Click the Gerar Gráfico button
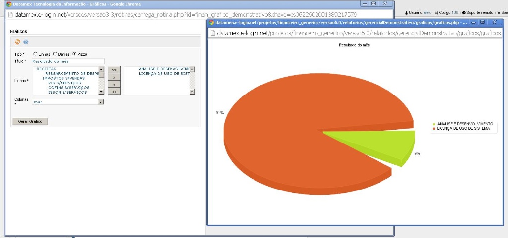The width and height of the screenshot is (508, 238). coord(30,121)
